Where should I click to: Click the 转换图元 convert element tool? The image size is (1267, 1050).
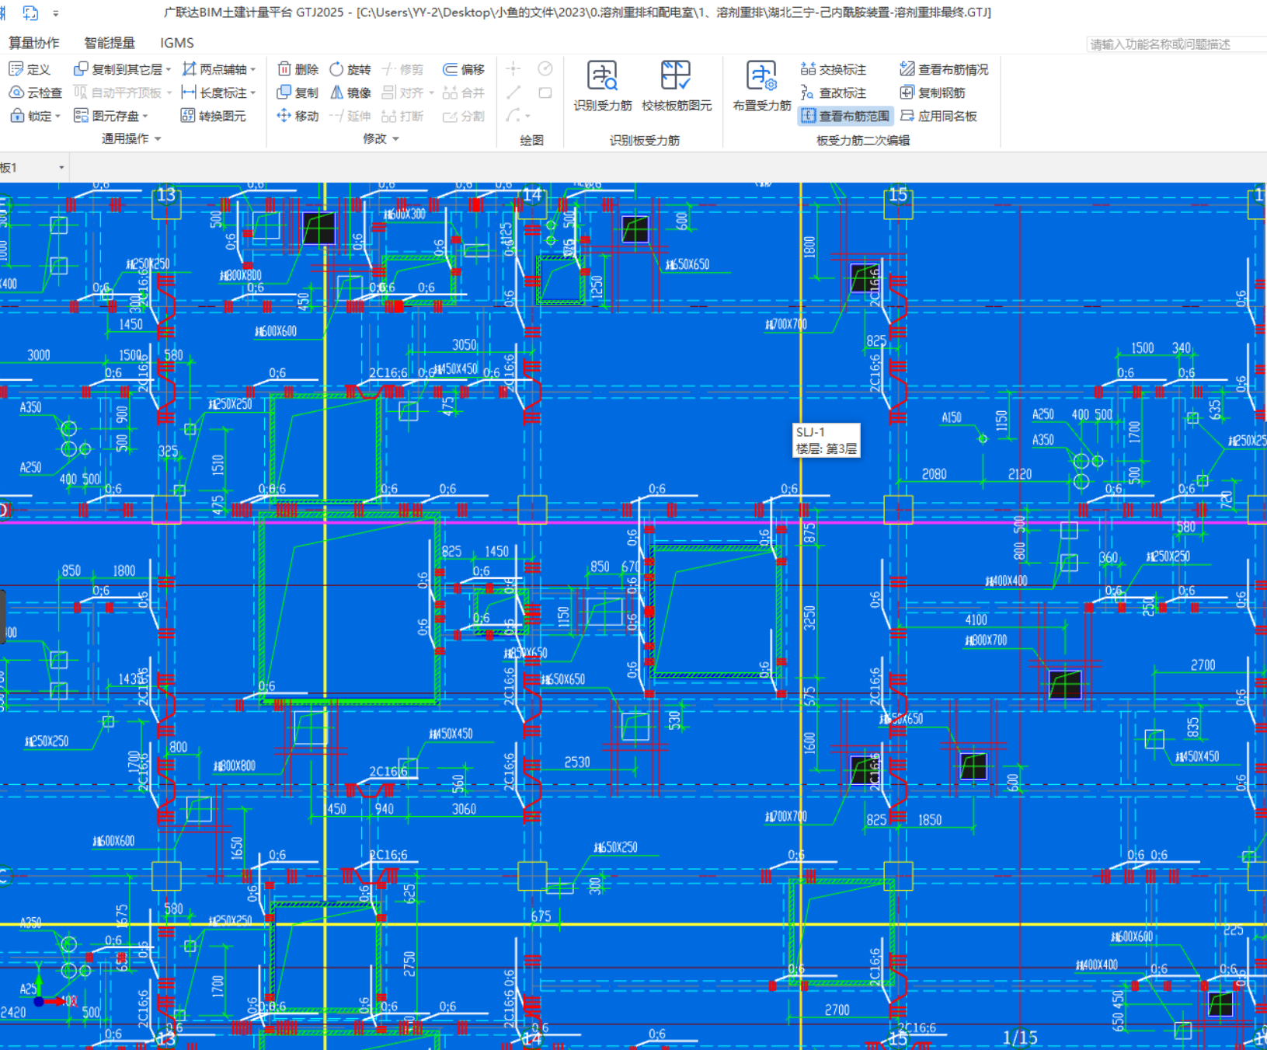coord(213,116)
